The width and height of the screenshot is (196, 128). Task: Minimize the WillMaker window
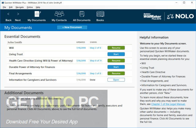(x=176, y=3)
